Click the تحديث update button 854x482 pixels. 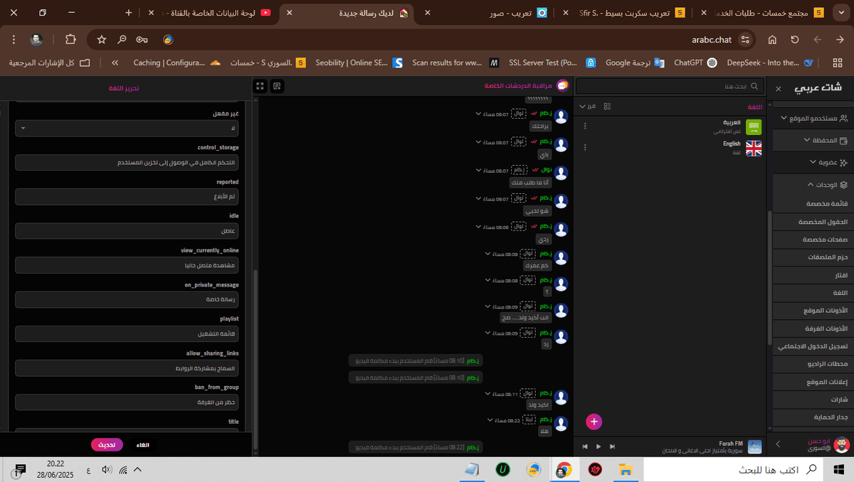pyautogui.click(x=107, y=445)
